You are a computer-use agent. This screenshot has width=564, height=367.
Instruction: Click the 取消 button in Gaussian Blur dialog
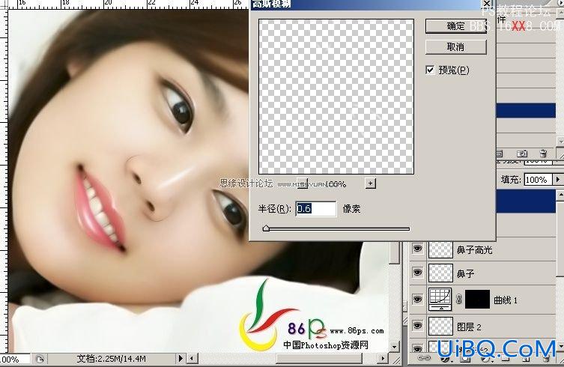click(455, 46)
